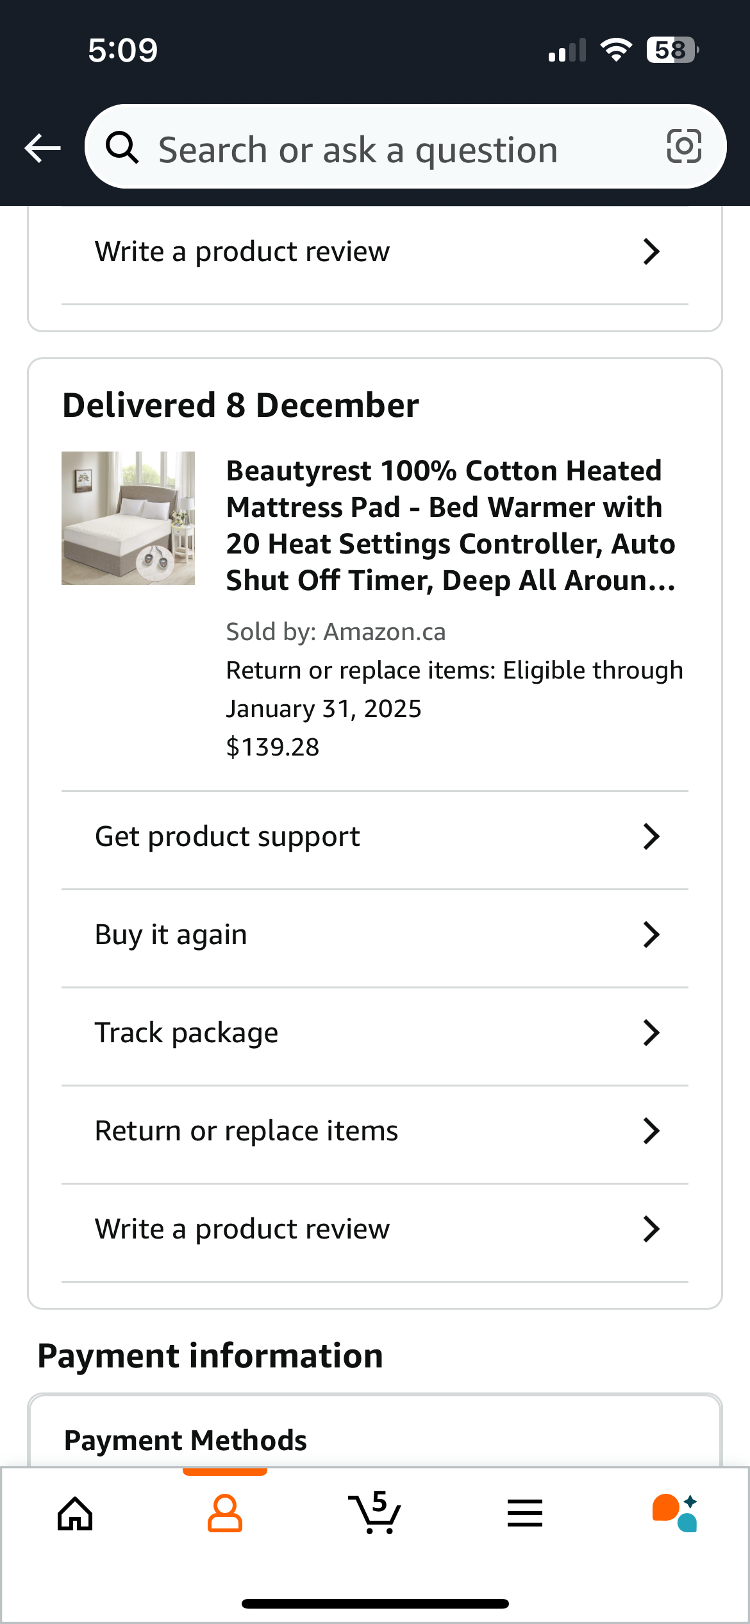Tap the Get product support label
The image size is (750, 1624).
[227, 836]
